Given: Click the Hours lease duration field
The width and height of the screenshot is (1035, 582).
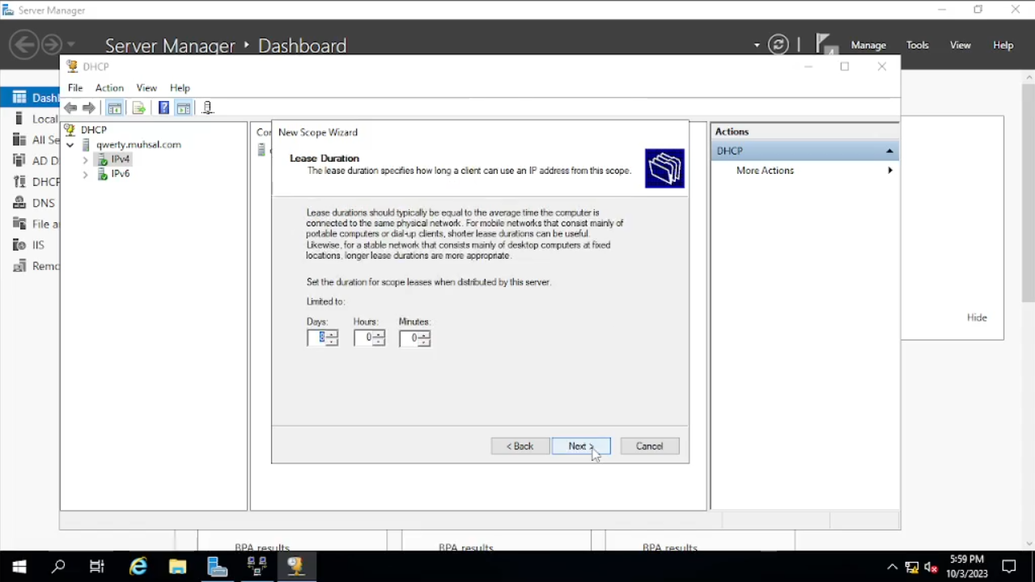Looking at the screenshot, I should (x=364, y=338).
